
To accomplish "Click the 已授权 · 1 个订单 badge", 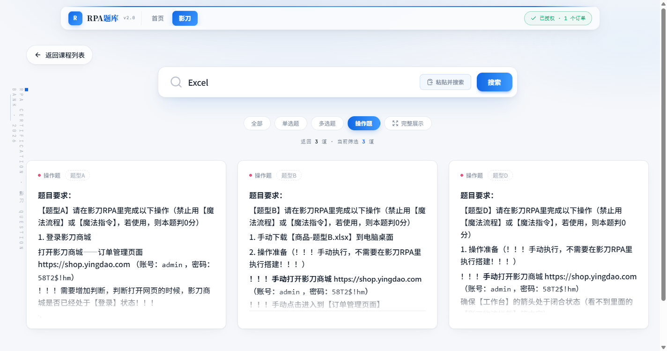I will point(558,18).
